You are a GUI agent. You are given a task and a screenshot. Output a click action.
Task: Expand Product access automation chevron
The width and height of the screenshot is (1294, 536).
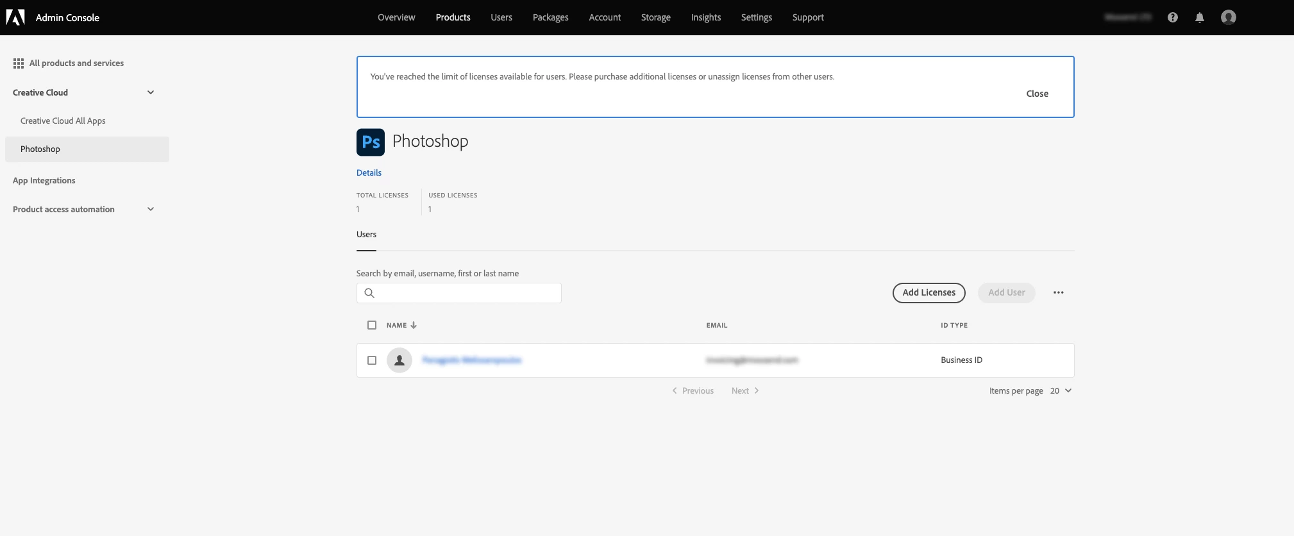click(x=151, y=209)
